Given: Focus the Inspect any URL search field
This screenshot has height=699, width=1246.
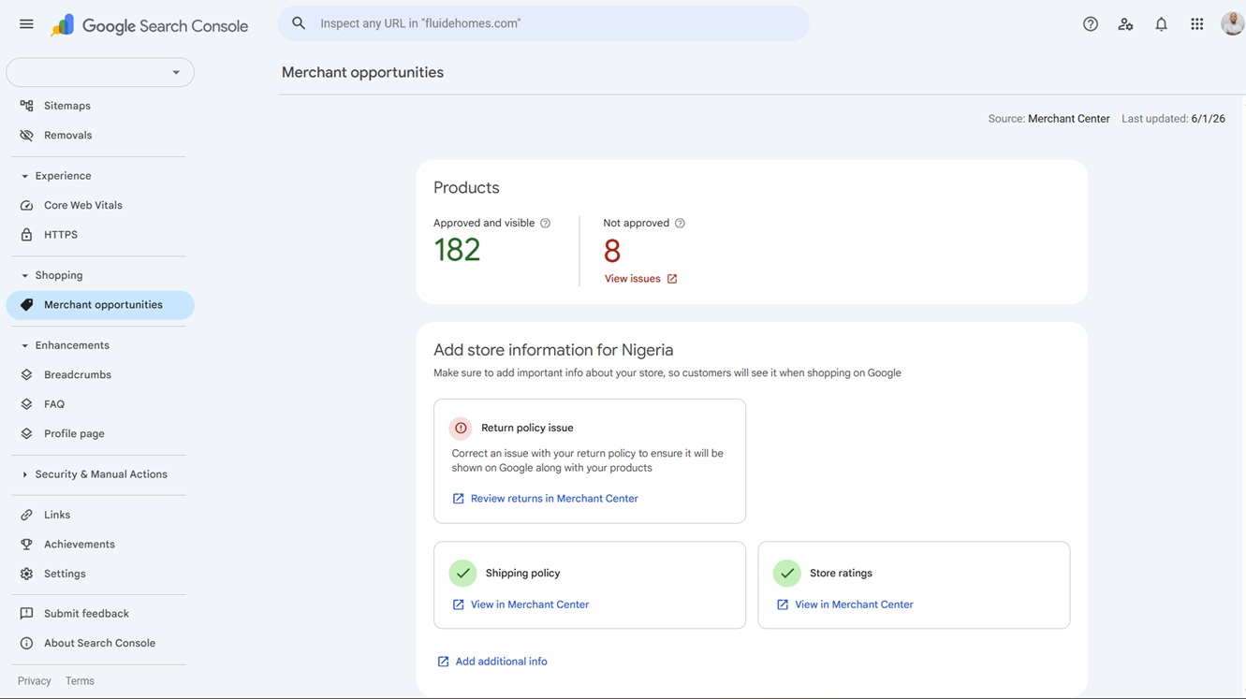Looking at the screenshot, I should 543,23.
